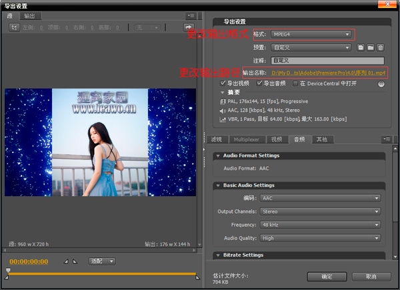Open Frequency 48 kHz dropdown
Viewport: 400px width, 290px height.
[x=321, y=225]
